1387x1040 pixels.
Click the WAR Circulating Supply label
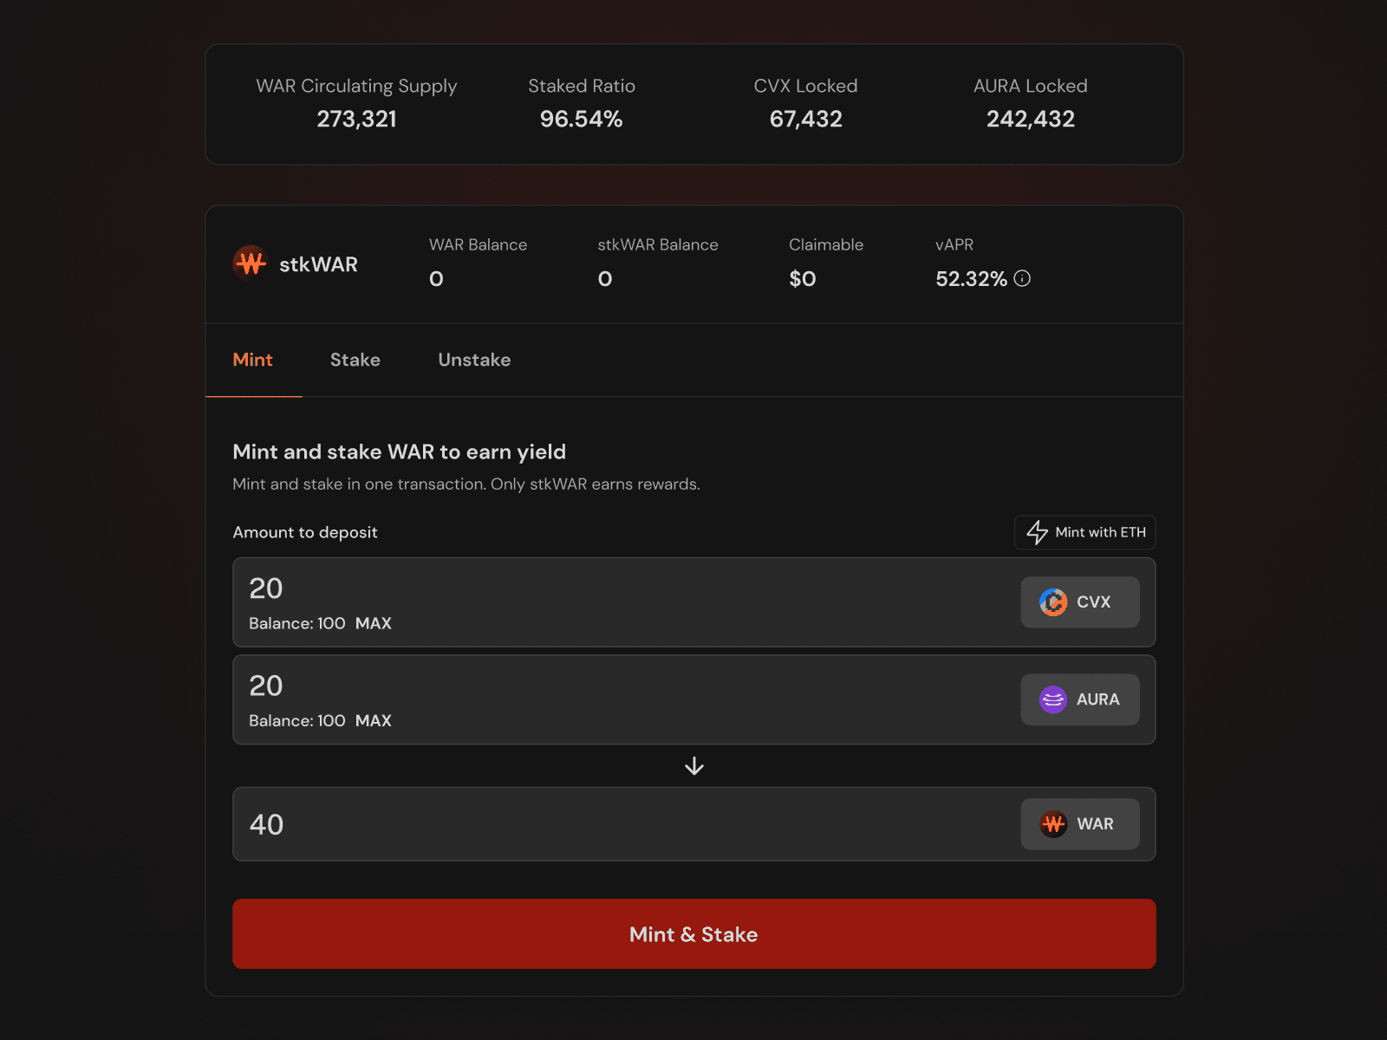point(356,86)
